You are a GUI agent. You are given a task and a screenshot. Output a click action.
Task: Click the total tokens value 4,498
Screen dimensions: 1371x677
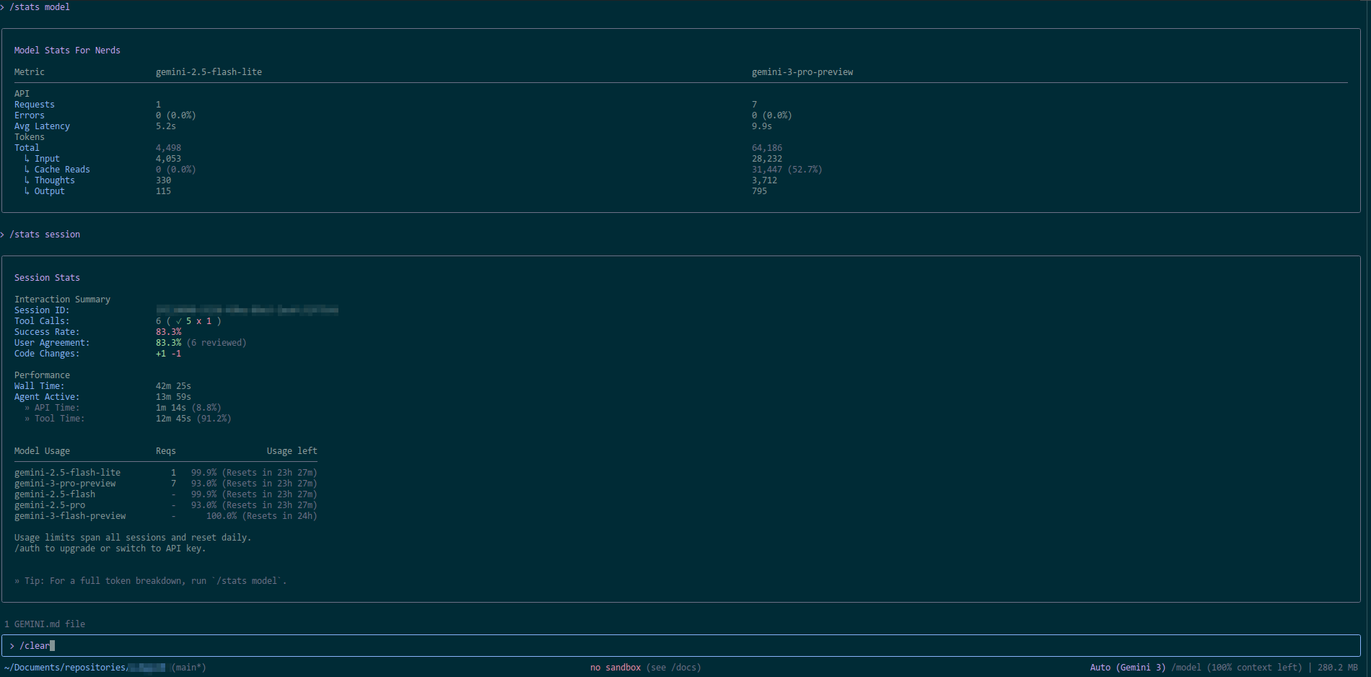tap(169, 148)
